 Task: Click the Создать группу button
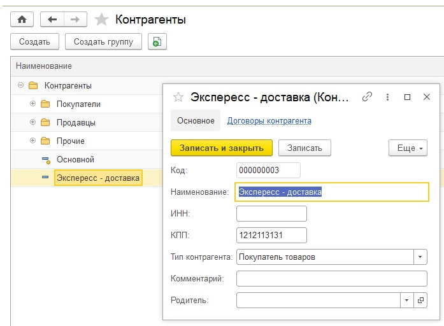click(x=103, y=41)
